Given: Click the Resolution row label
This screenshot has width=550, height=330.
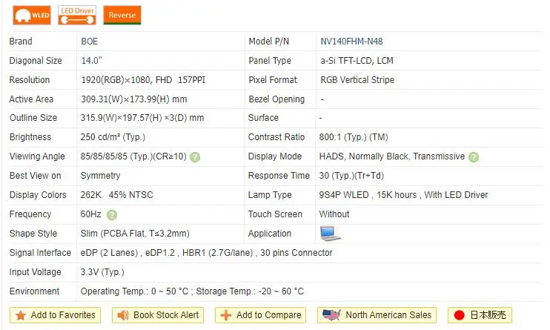Looking at the screenshot, I should point(30,80).
